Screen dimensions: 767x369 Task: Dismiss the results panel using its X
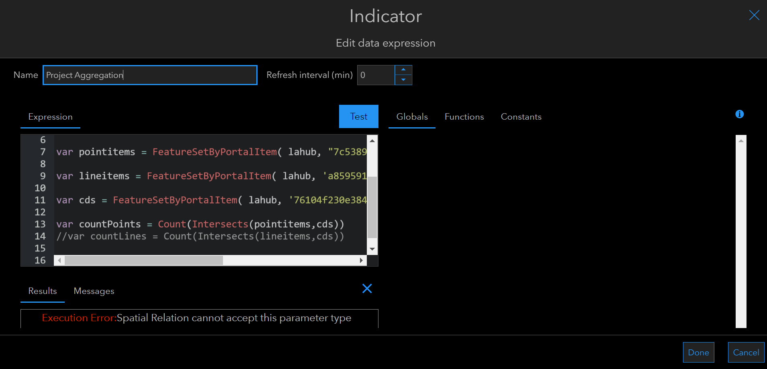tap(367, 288)
